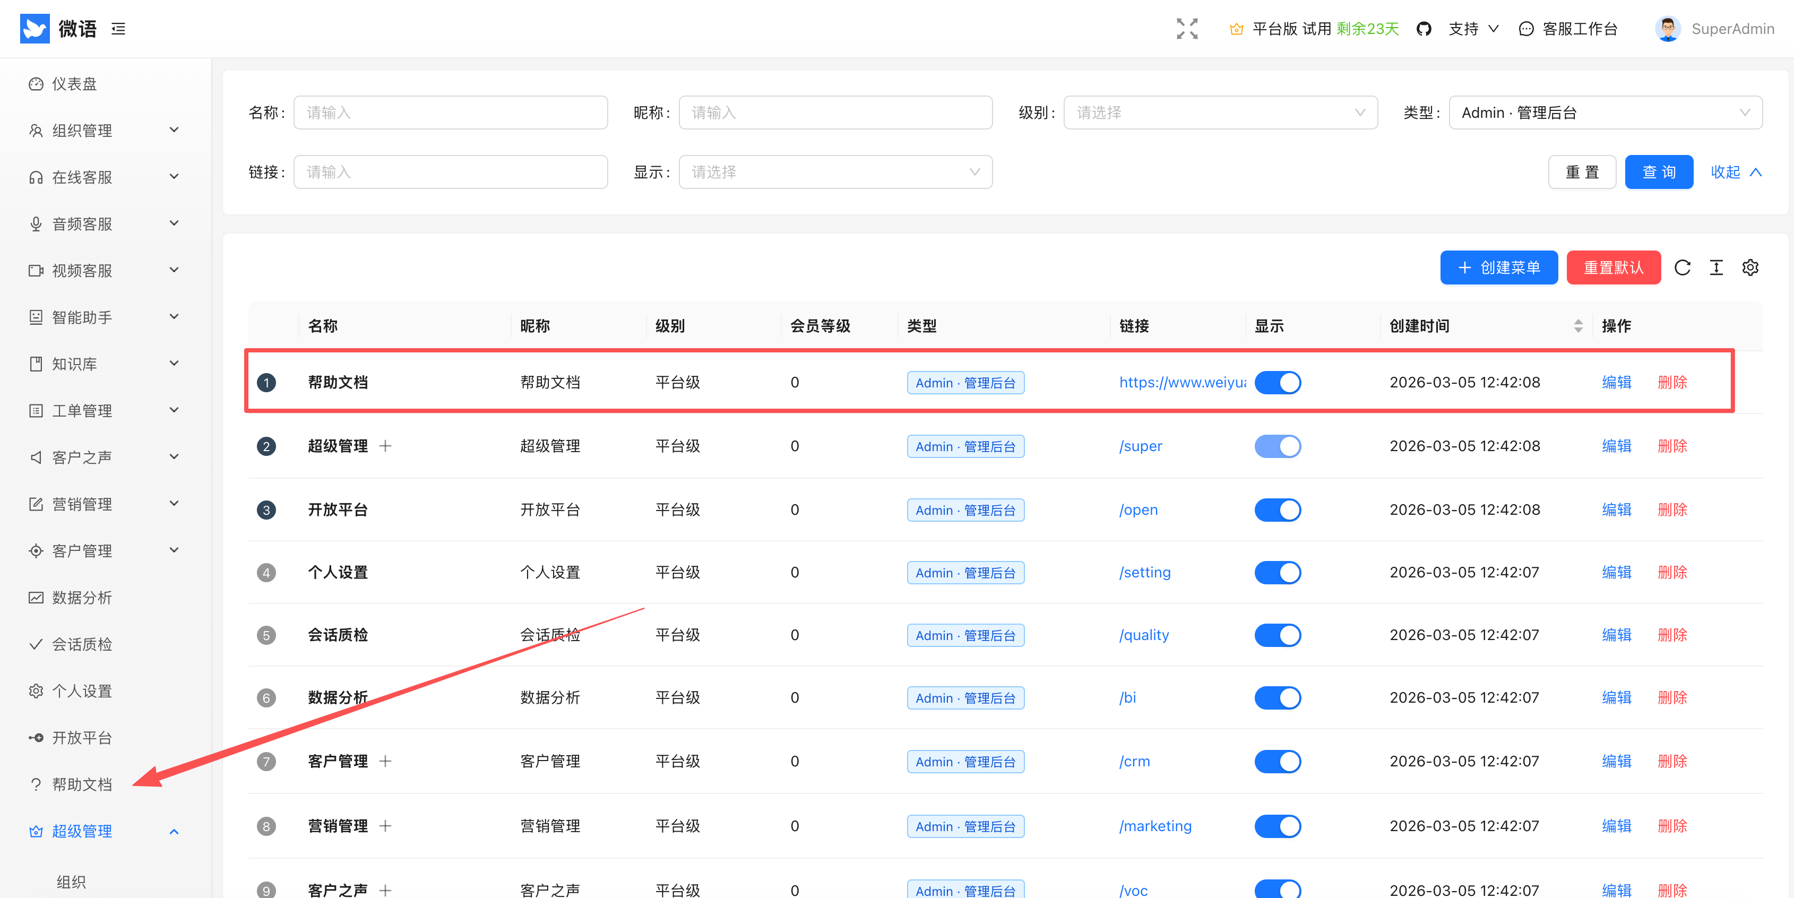The image size is (1794, 898).
Task: Expand 超级管理 row with plus icon
Action: tap(385, 445)
